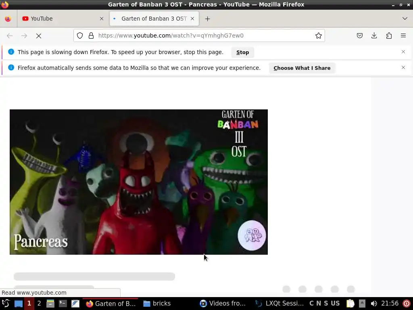
Task: Open the Extensions menu
Action: [389, 36]
